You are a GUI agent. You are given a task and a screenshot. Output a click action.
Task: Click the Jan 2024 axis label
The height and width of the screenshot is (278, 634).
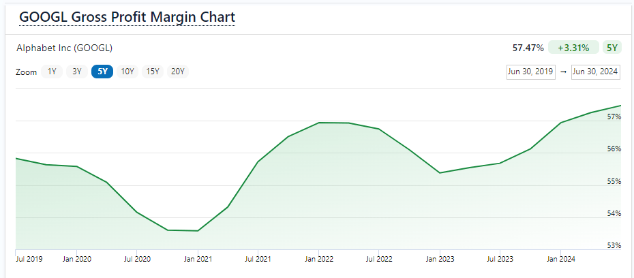561,259
